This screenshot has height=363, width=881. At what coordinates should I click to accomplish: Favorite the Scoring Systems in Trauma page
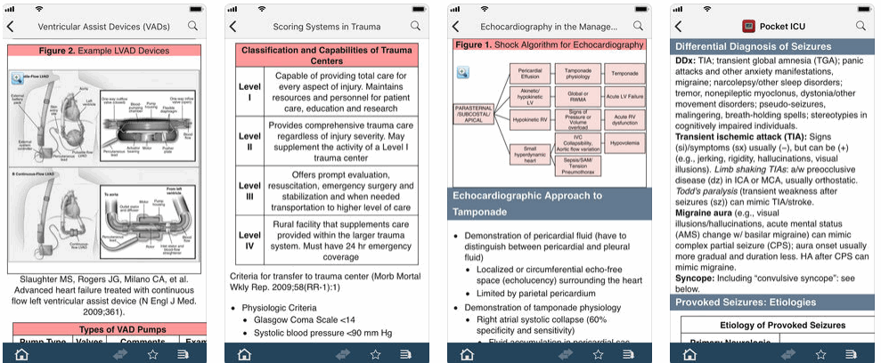coord(375,354)
